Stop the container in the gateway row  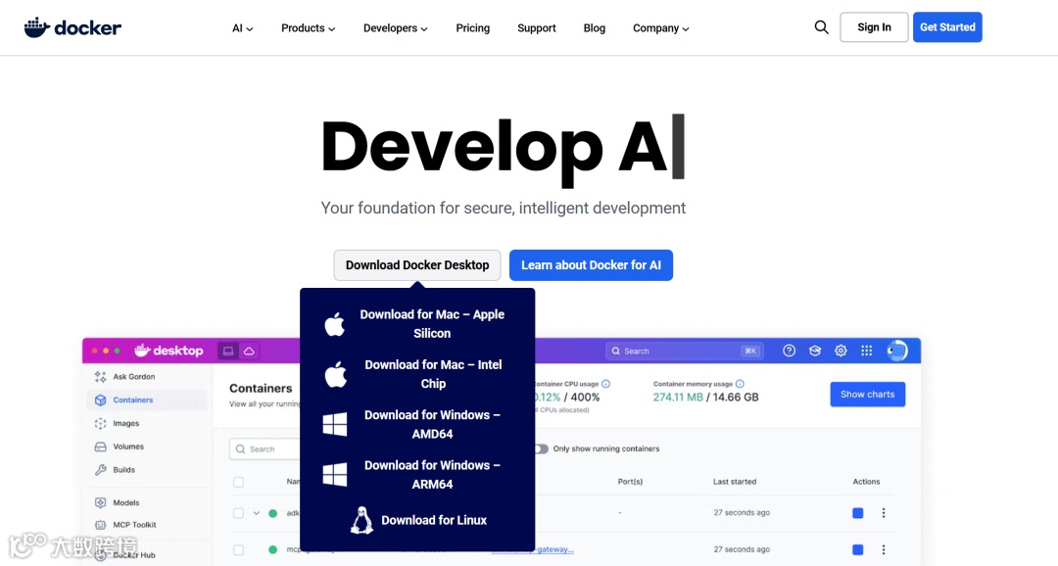point(857,549)
